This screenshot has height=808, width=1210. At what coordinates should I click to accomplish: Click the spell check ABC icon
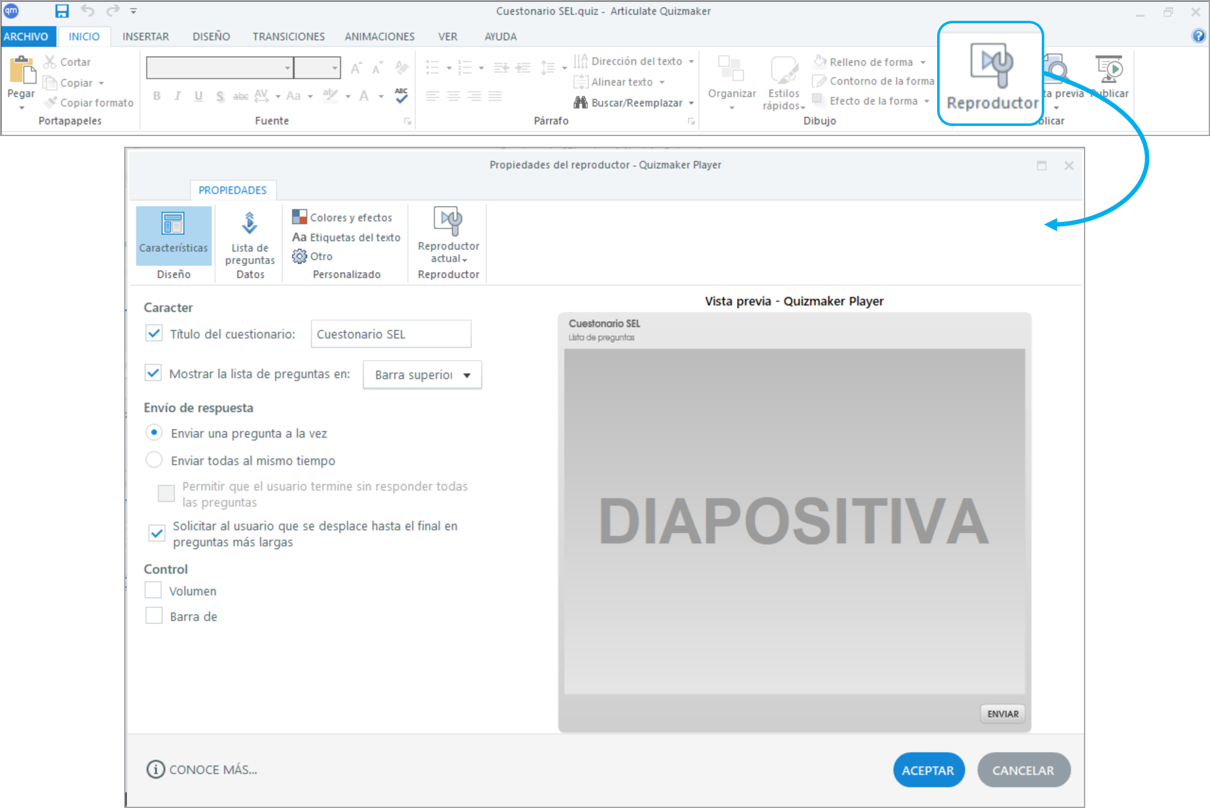click(401, 96)
